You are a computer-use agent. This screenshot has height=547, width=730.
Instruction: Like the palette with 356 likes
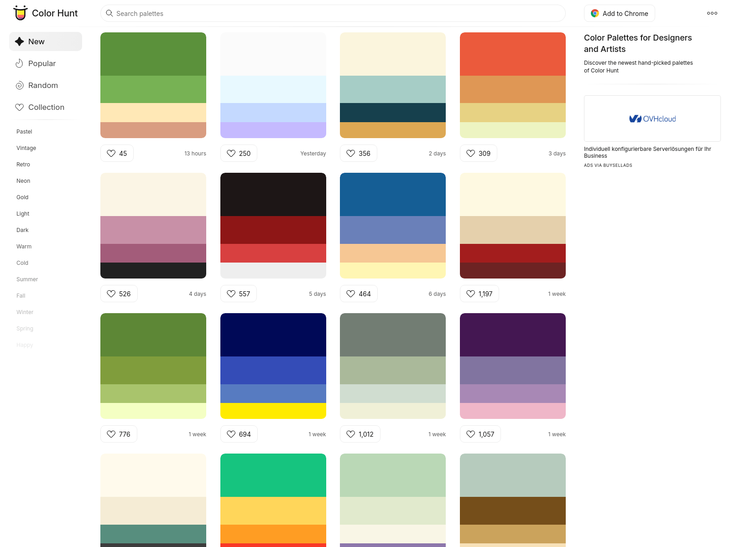pyautogui.click(x=358, y=153)
